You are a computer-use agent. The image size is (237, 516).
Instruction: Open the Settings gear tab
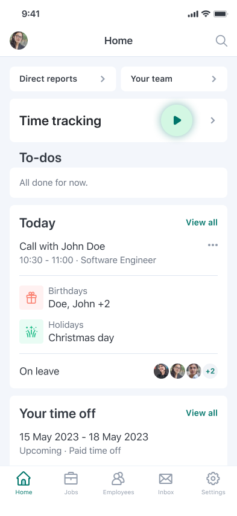pyautogui.click(x=213, y=483)
